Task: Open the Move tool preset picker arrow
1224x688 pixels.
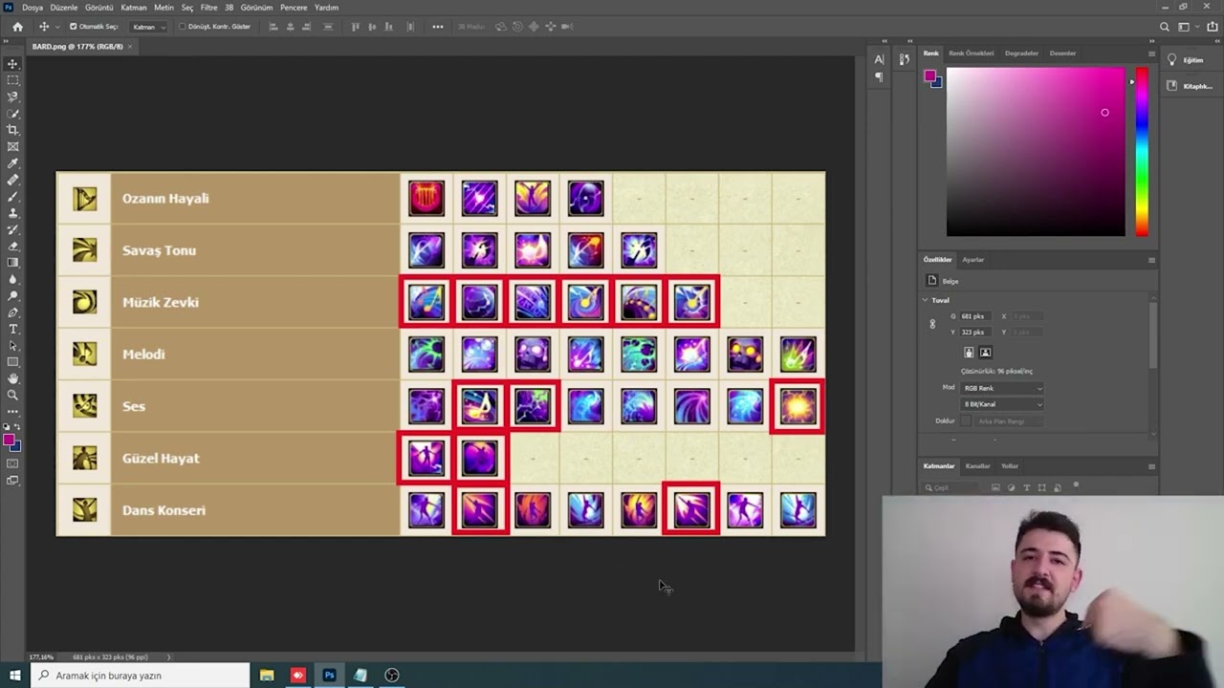Action: click(x=55, y=27)
